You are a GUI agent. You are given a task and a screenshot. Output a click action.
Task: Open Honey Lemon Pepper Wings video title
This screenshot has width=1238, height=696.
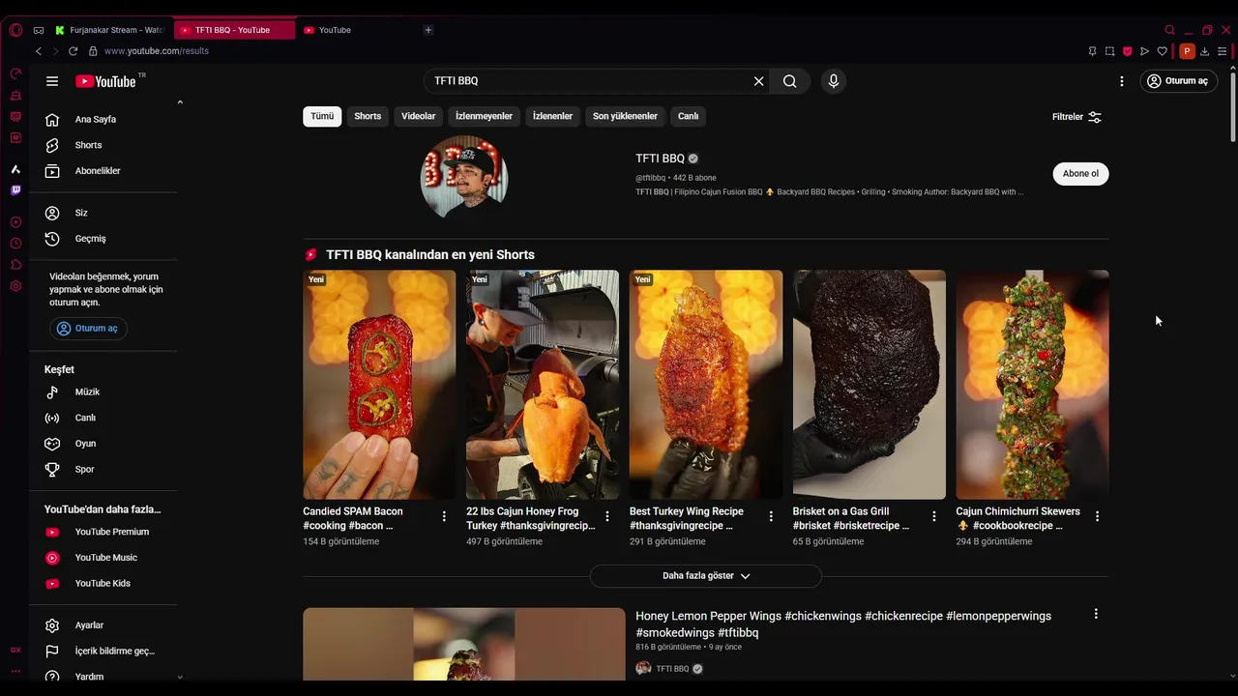point(843,624)
